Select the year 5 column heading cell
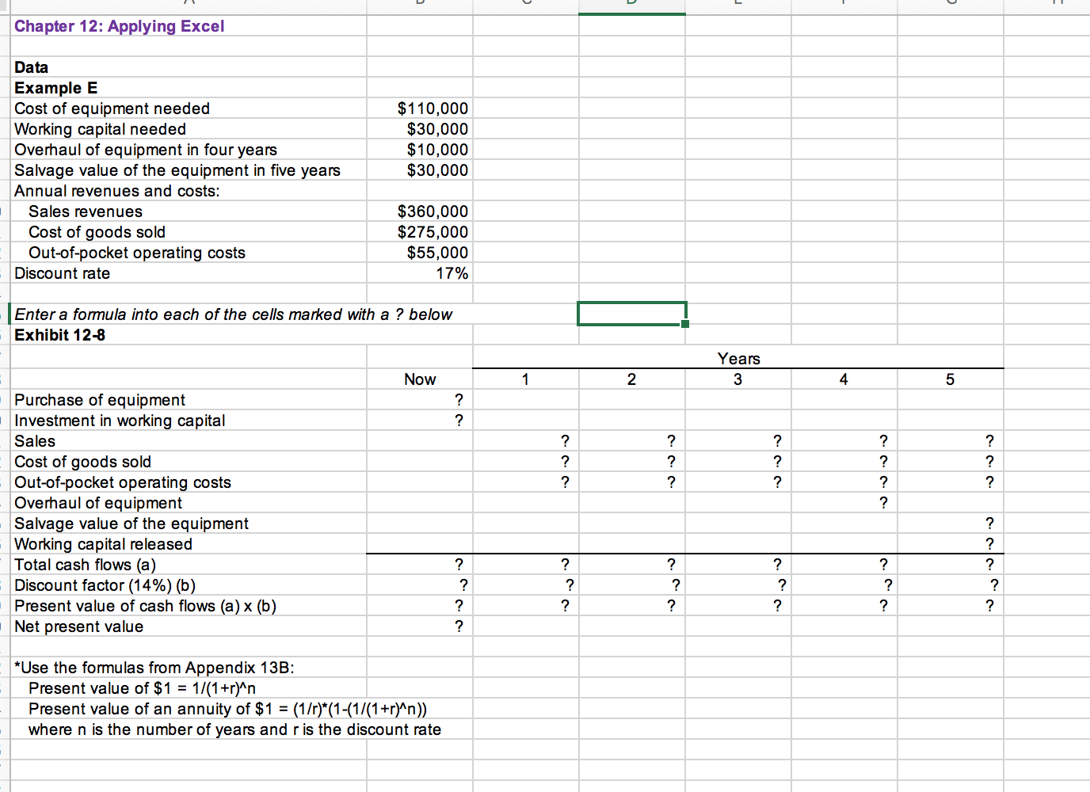Screen dimensions: 1090x792 (949, 379)
